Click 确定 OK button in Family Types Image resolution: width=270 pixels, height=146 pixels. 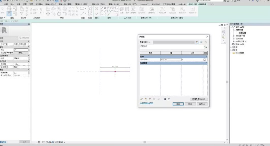(x=178, y=104)
